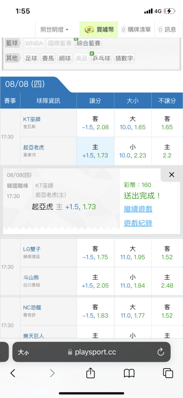Select the 乒乓球 sport tab
183x398 pixels.
point(101,59)
